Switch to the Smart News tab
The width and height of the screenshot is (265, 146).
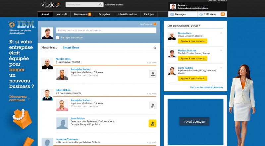(x=71, y=48)
